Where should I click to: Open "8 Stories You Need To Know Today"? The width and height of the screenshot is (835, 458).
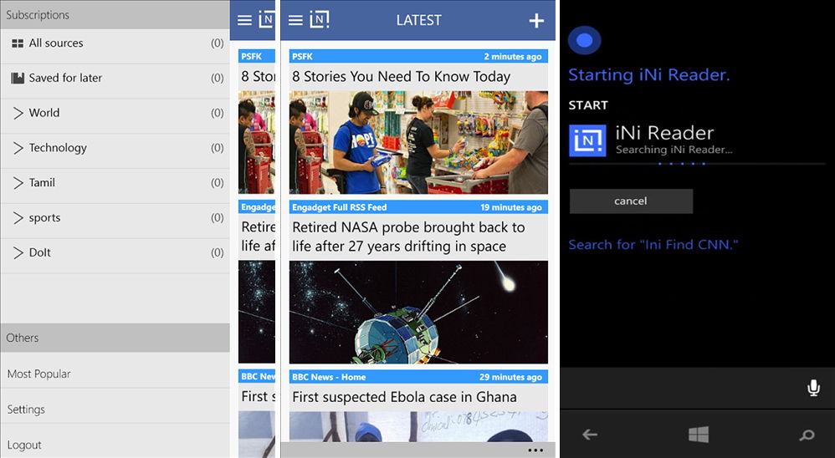401,77
